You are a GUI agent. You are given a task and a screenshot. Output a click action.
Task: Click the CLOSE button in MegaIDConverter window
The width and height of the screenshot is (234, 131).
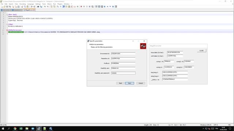coord(201,51)
